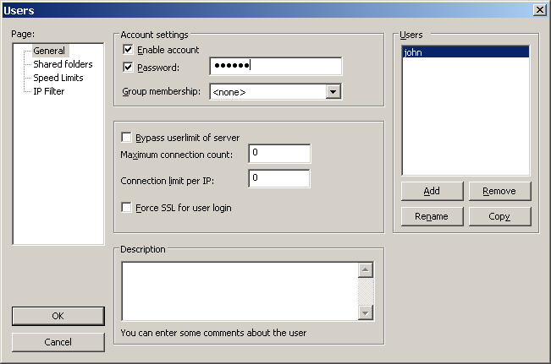Select General page in tree

(x=49, y=51)
